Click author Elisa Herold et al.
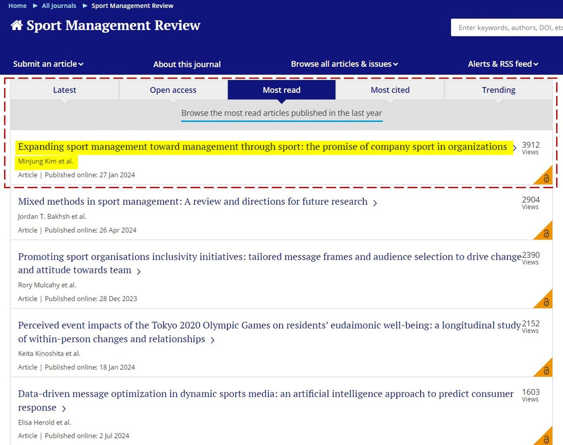 tap(45, 422)
